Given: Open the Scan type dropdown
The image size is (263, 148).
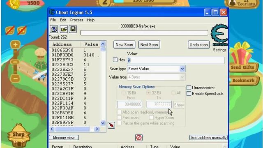Looking at the screenshot, I should (x=156, y=69).
